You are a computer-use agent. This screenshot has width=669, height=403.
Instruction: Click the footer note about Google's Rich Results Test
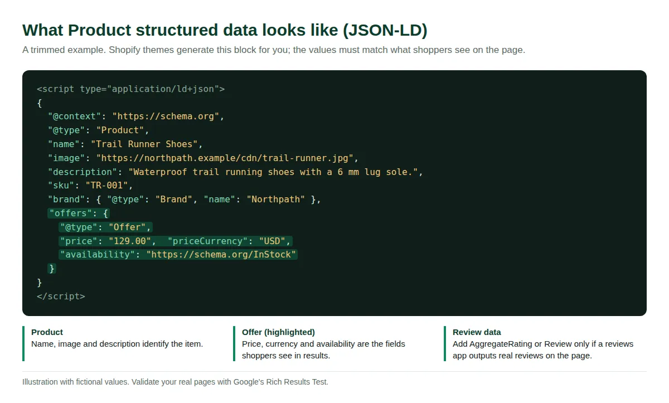175,382
